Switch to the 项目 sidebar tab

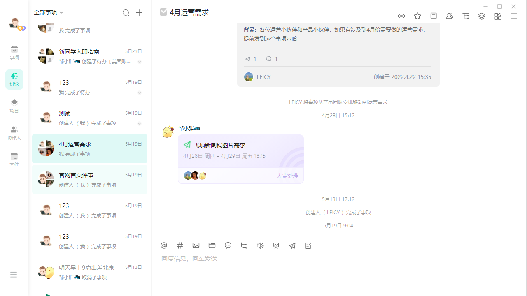point(14,106)
